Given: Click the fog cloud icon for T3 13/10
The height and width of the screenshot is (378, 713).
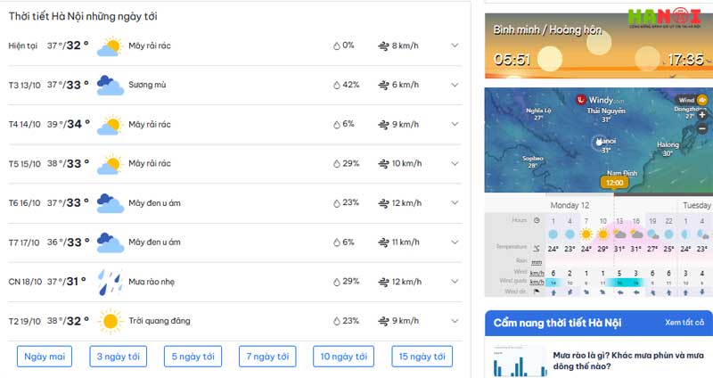Looking at the screenshot, I should pyautogui.click(x=110, y=86).
